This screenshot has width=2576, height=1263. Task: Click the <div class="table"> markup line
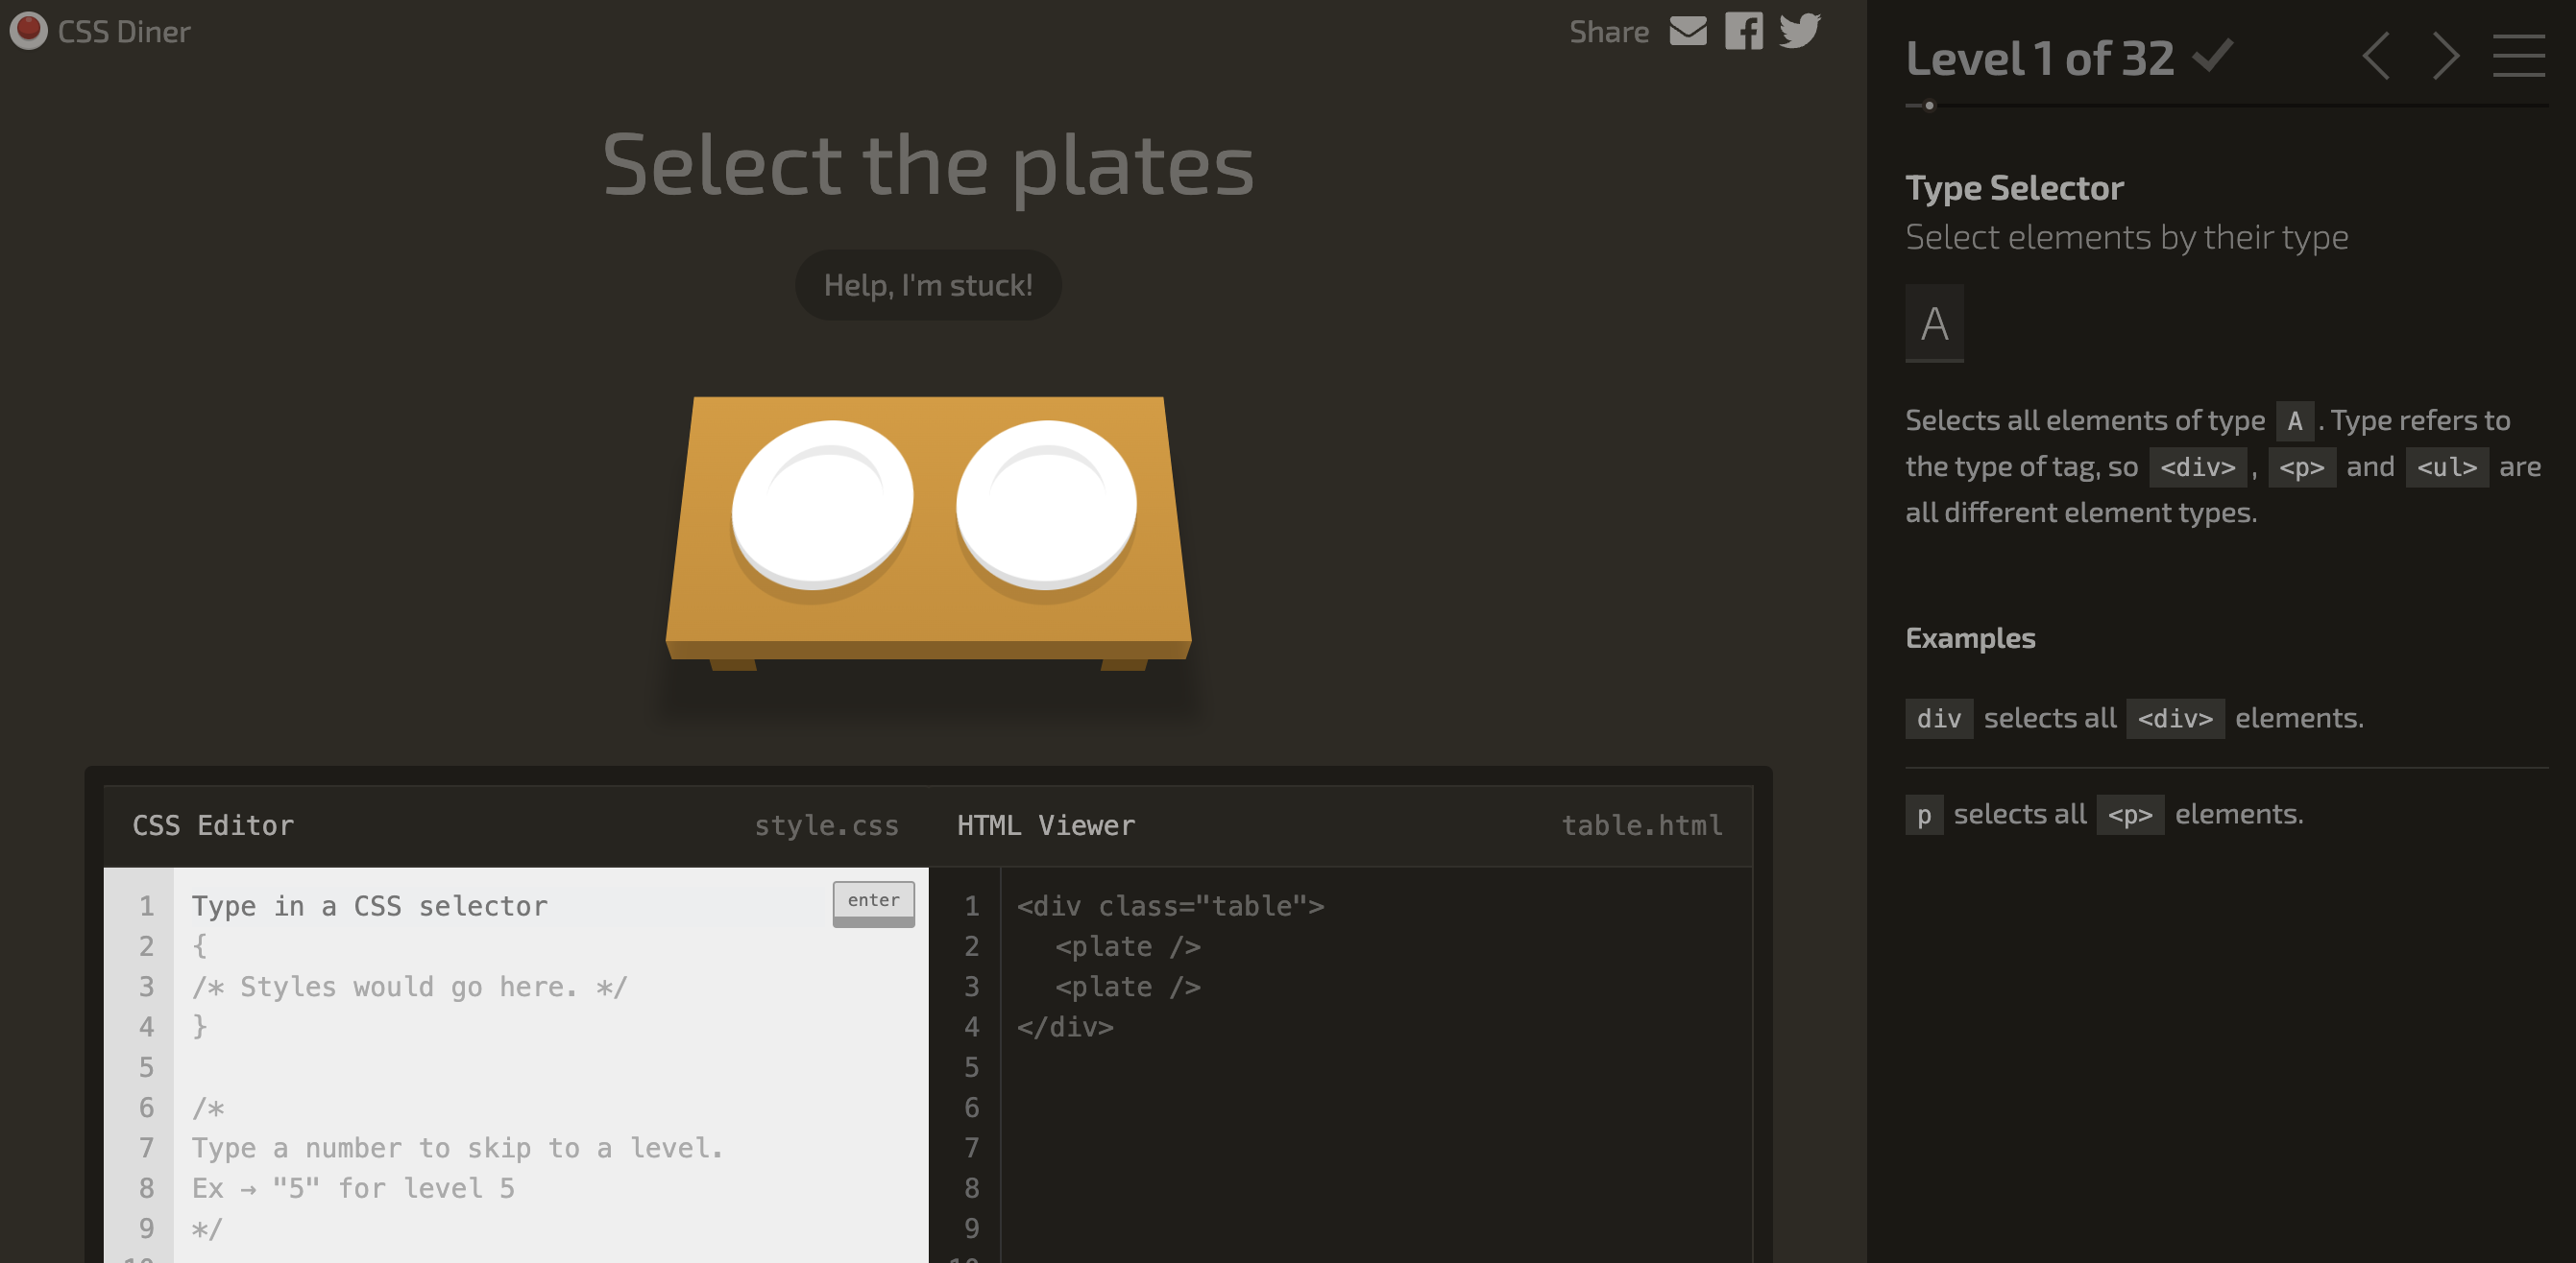(x=1170, y=906)
